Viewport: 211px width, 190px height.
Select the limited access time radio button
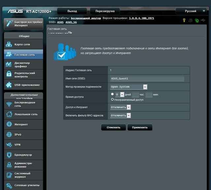[112, 94]
